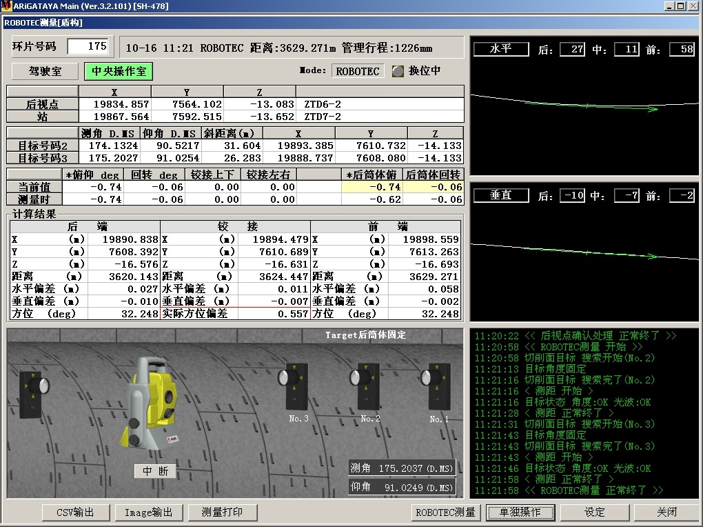703x527 pixels.
Task: Click the No. 2 prism target
Action: pos(365,386)
